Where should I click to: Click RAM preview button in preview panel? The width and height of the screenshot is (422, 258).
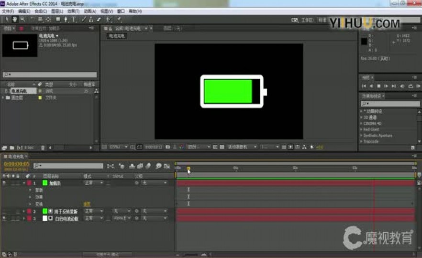pyautogui.click(x=418, y=86)
